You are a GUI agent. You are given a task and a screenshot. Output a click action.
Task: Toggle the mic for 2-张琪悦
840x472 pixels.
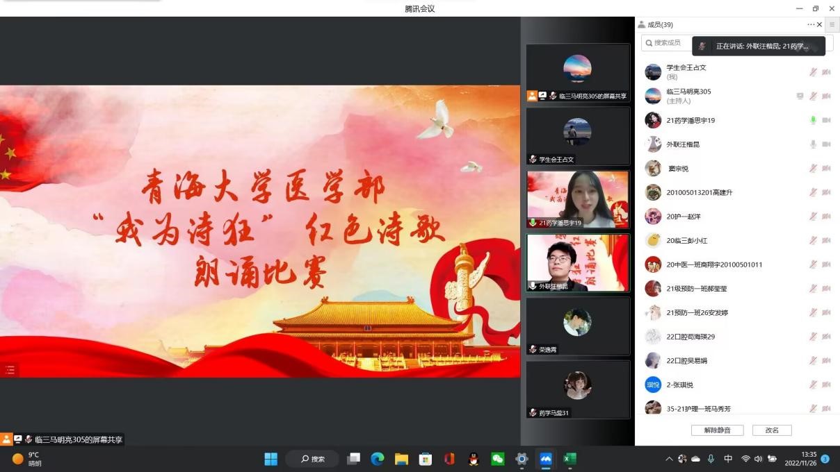[812, 384]
